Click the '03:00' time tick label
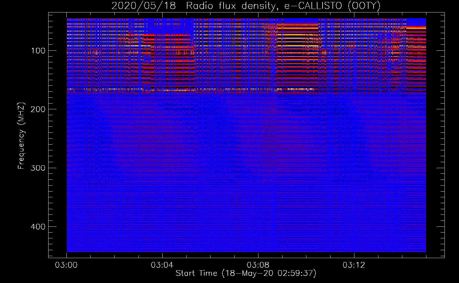The image size is (459, 283). click(x=66, y=265)
